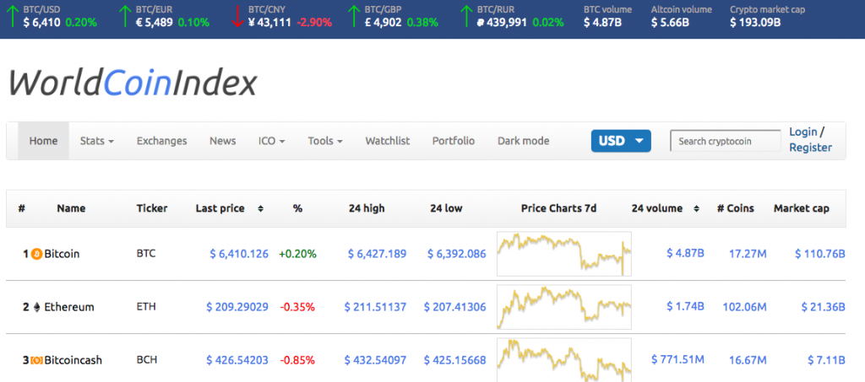Sort by Last price arrows
The height and width of the screenshot is (382, 865).
(260, 208)
